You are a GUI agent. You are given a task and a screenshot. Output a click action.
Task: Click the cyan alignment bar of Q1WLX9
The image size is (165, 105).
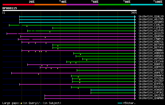(x=77, y=17)
